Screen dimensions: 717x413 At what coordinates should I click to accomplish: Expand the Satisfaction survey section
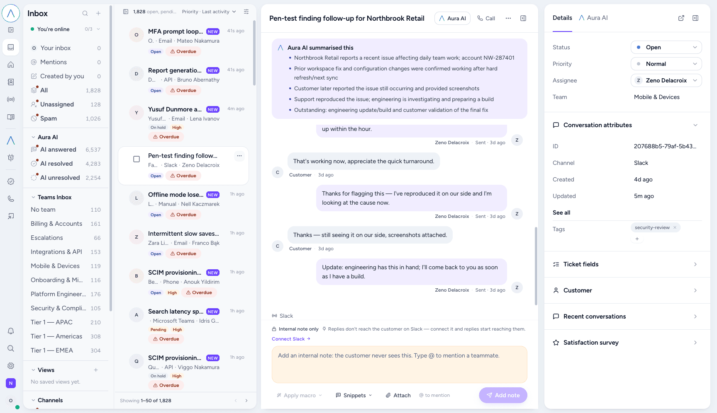pos(627,343)
